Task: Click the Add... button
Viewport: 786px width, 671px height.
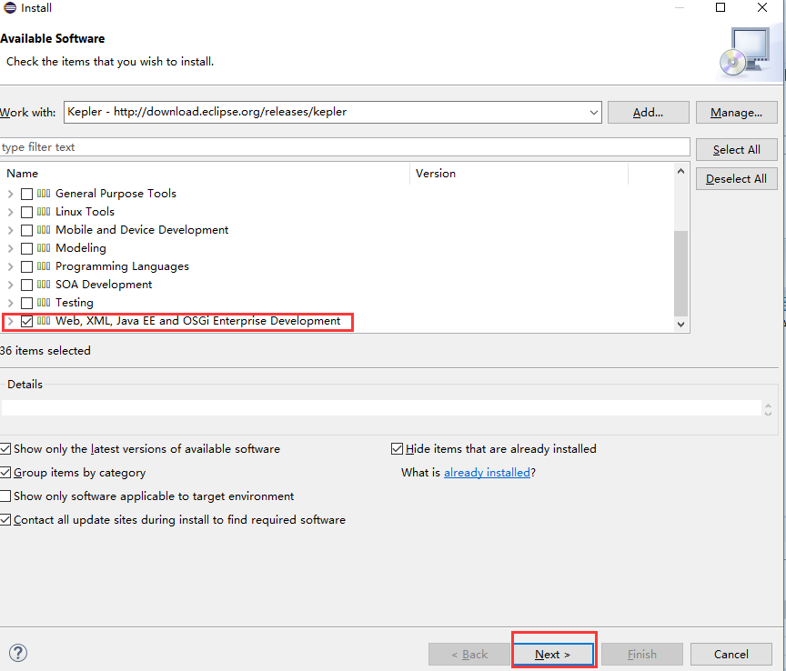Action: (x=648, y=112)
